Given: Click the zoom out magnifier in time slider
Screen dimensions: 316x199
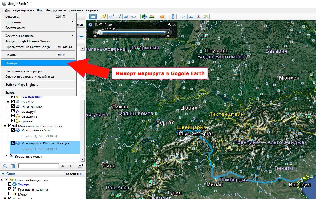Looking at the screenshot, I should point(96,25).
